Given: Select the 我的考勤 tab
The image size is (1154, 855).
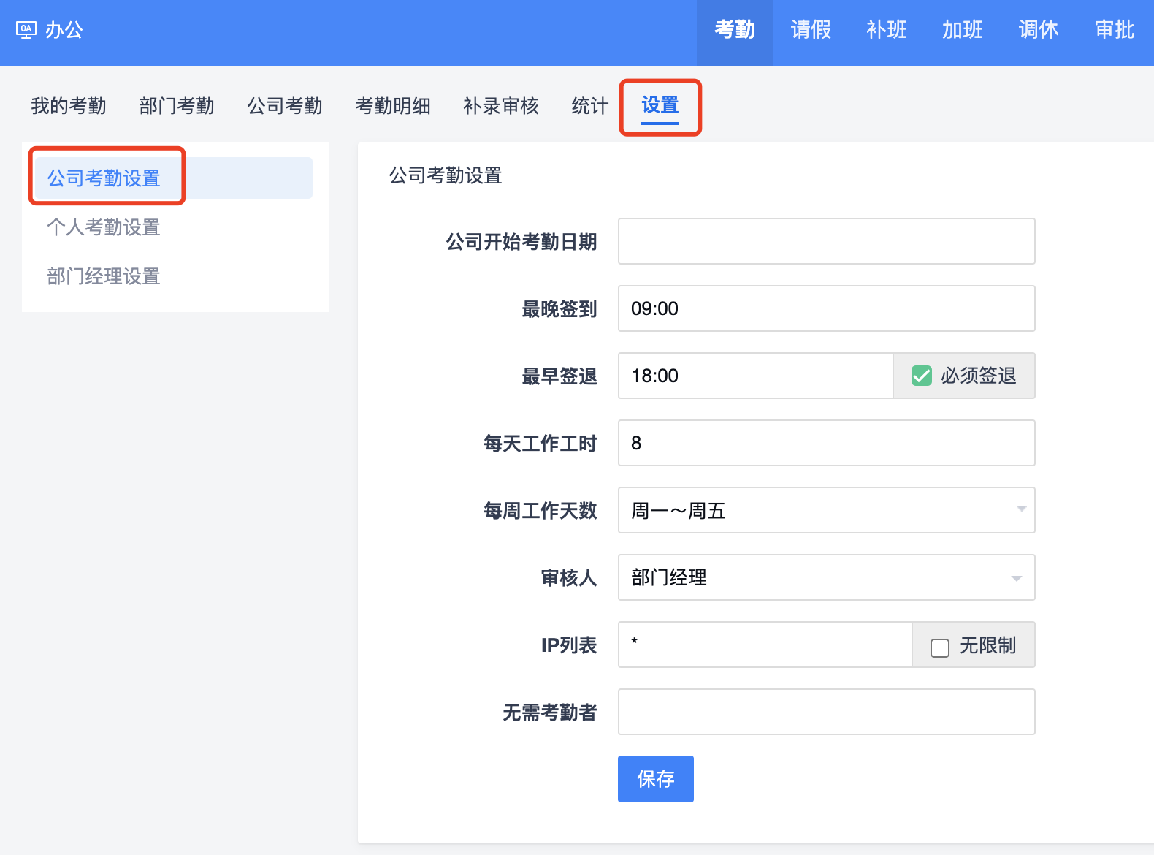Looking at the screenshot, I should click(69, 106).
